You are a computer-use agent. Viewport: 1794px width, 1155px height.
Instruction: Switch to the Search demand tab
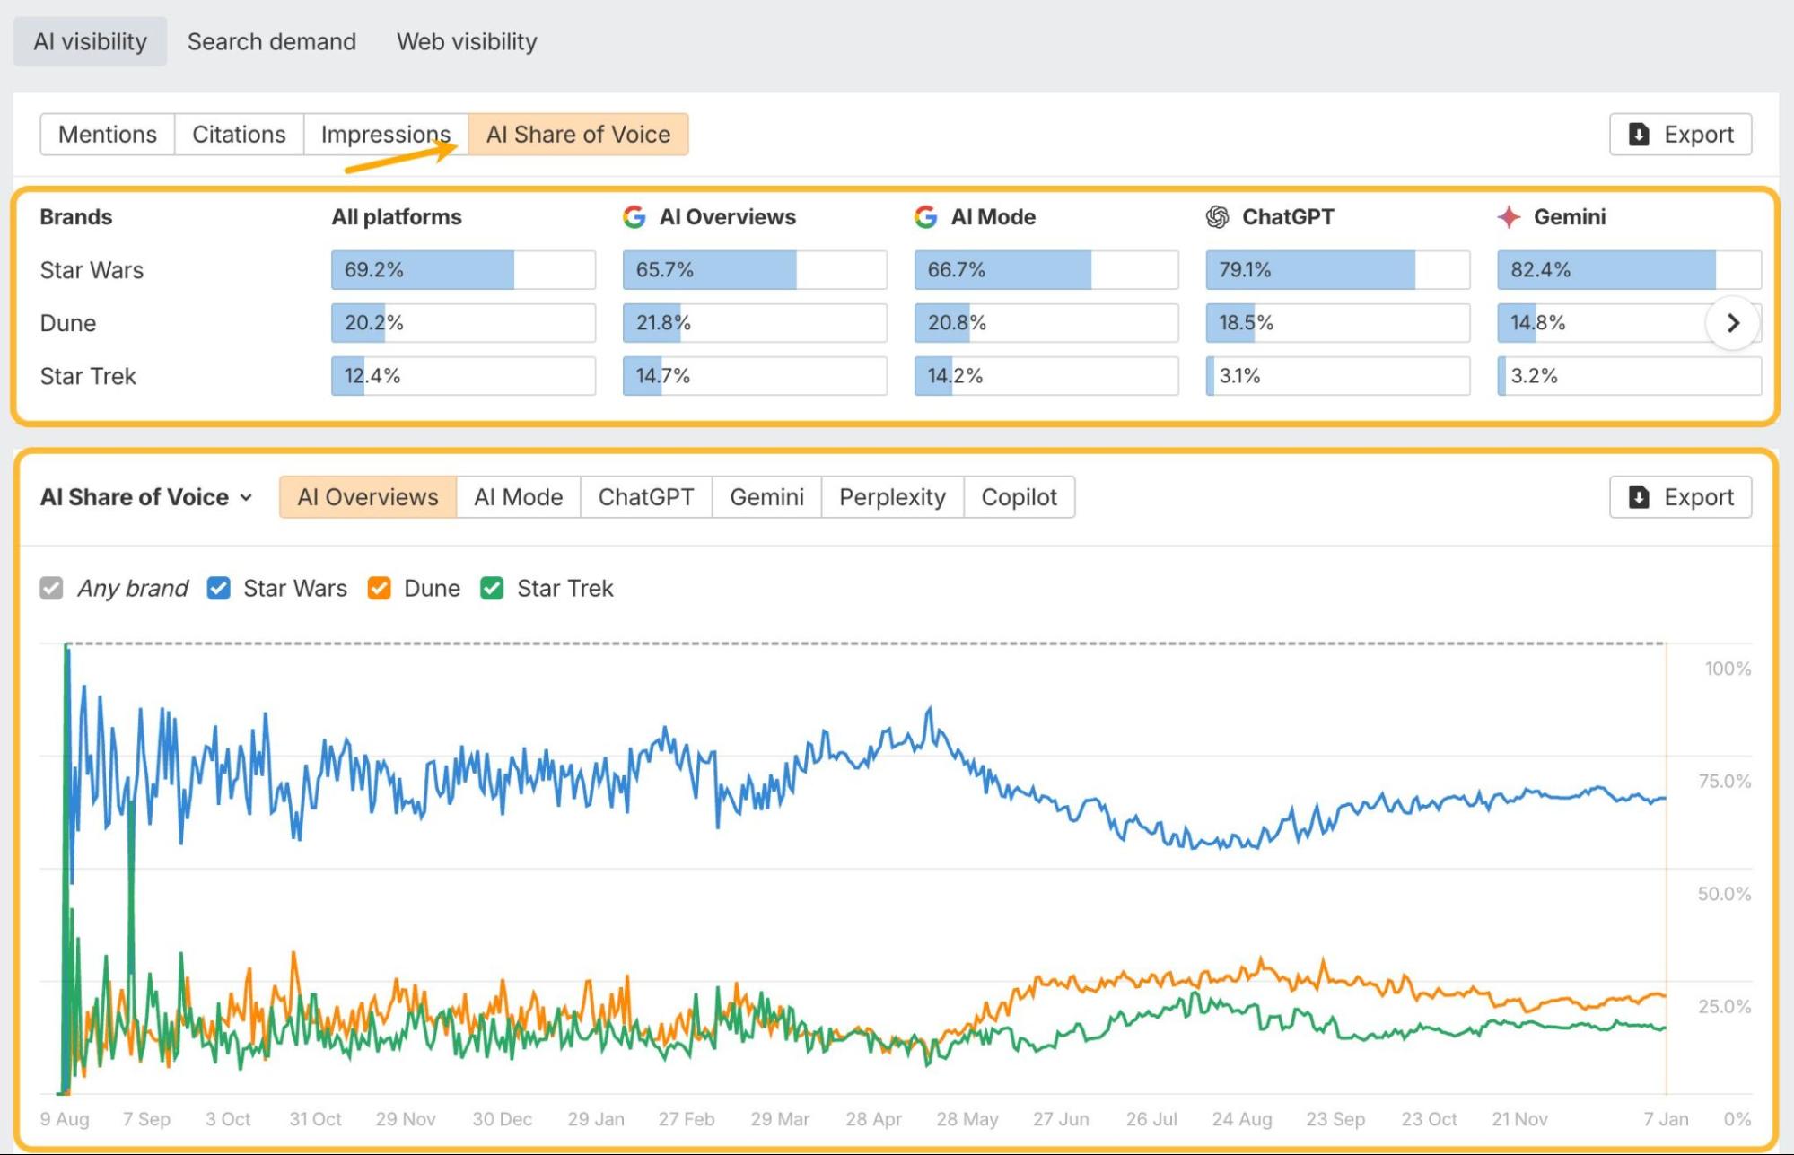(272, 41)
